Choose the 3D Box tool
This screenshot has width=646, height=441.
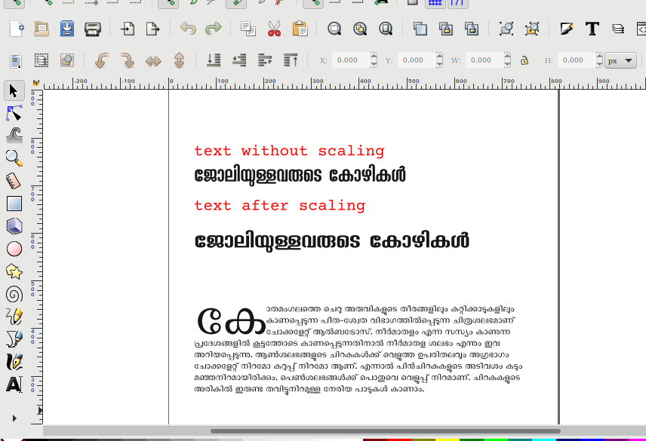[14, 225]
